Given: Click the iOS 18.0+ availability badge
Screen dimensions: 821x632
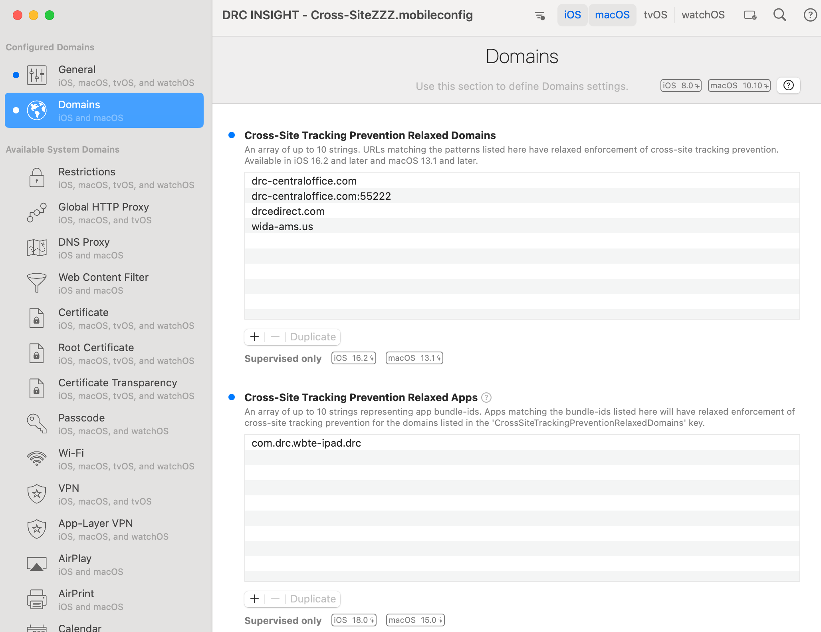Looking at the screenshot, I should [354, 620].
